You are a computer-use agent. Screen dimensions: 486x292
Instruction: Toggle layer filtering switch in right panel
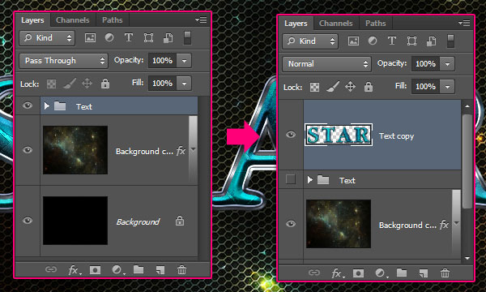coord(450,41)
